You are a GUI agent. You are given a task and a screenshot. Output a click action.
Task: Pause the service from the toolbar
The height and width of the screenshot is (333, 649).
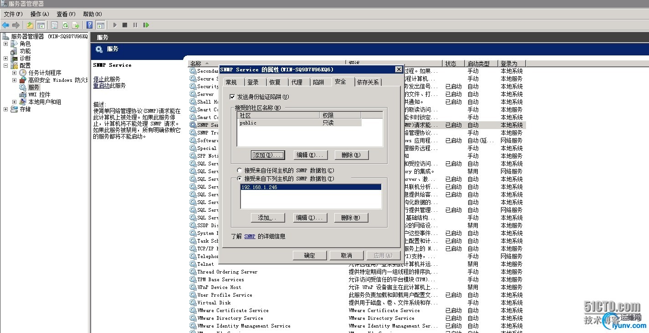pos(135,25)
